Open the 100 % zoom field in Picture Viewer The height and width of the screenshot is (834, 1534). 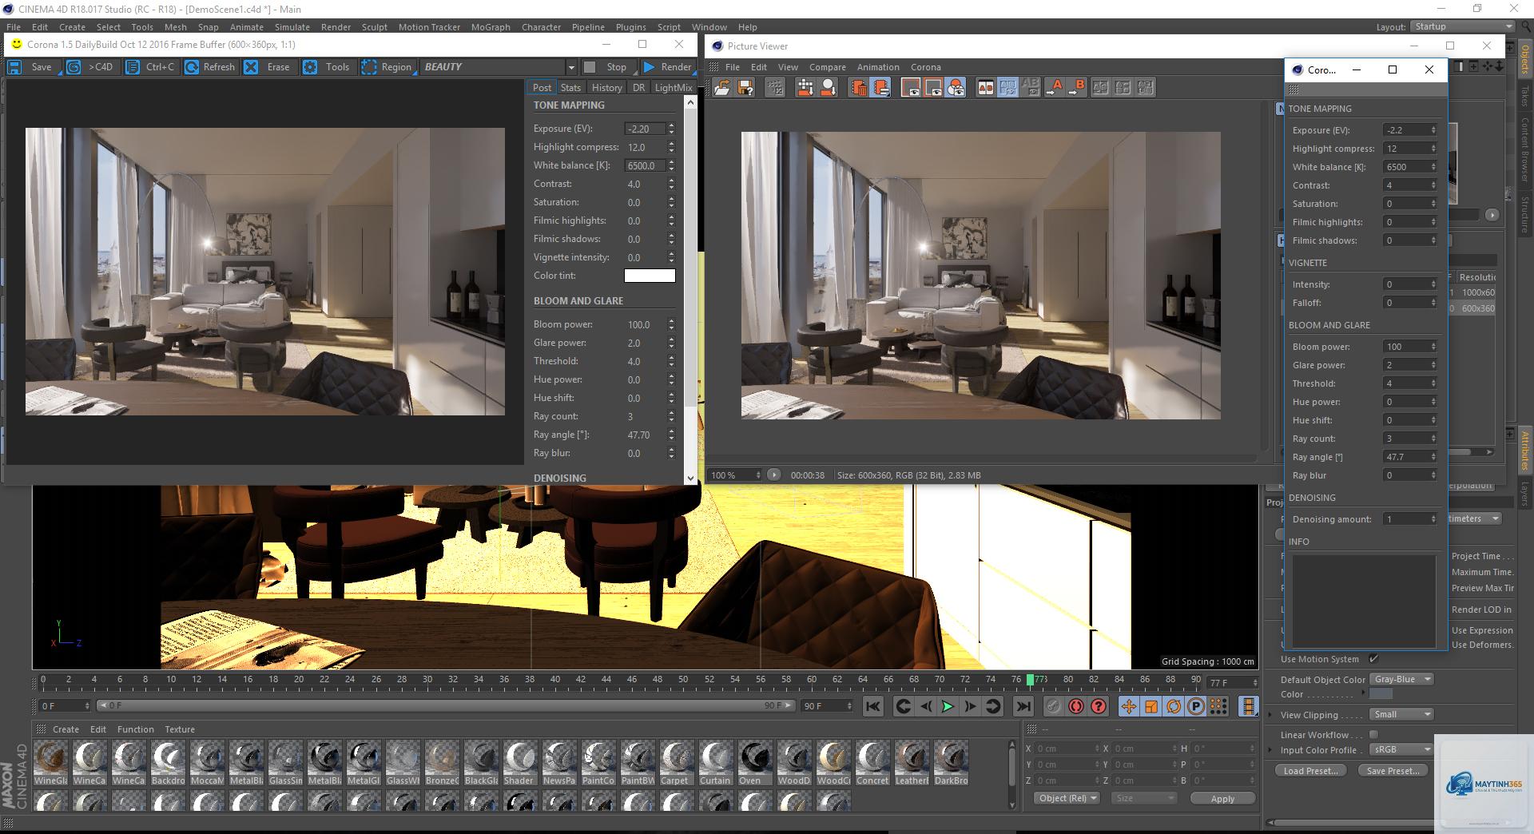pyautogui.click(x=736, y=475)
